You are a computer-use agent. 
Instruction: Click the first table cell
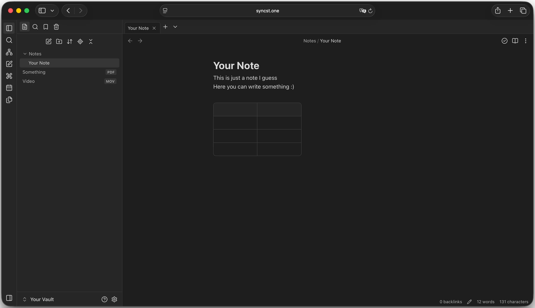[x=235, y=109]
